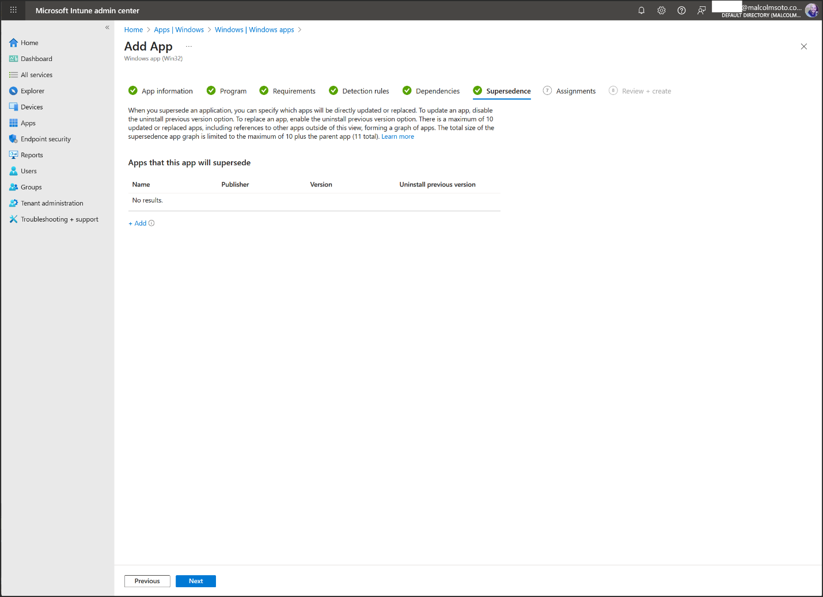Collapse the left navigation pane
The width and height of the screenshot is (823, 597).
point(107,27)
